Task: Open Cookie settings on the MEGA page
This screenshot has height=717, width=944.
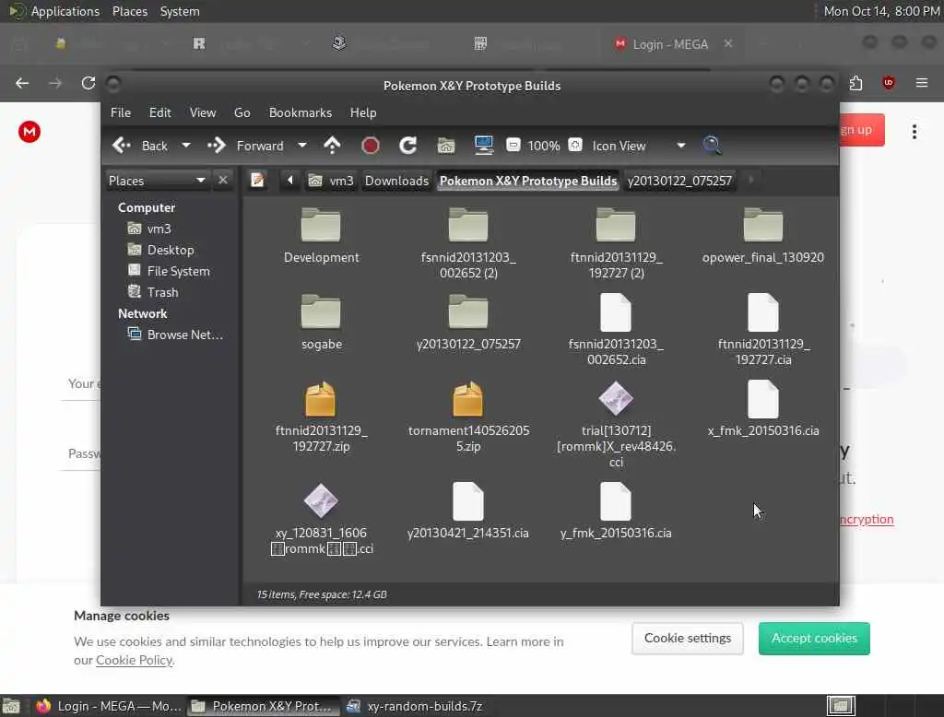Action: coord(688,638)
